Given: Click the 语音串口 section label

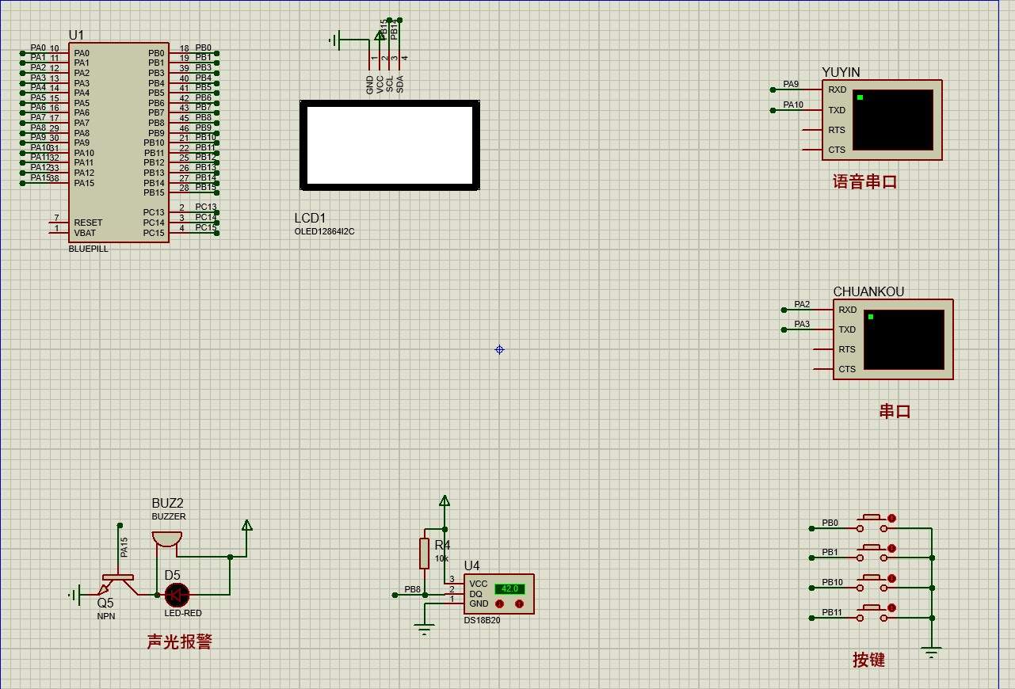Looking at the screenshot, I should click(x=865, y=181).
